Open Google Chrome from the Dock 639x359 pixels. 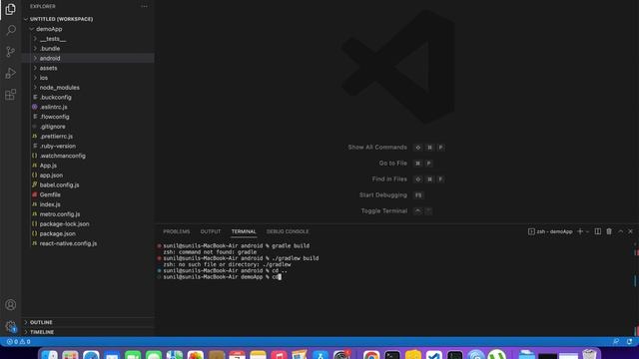coord(371,355)
